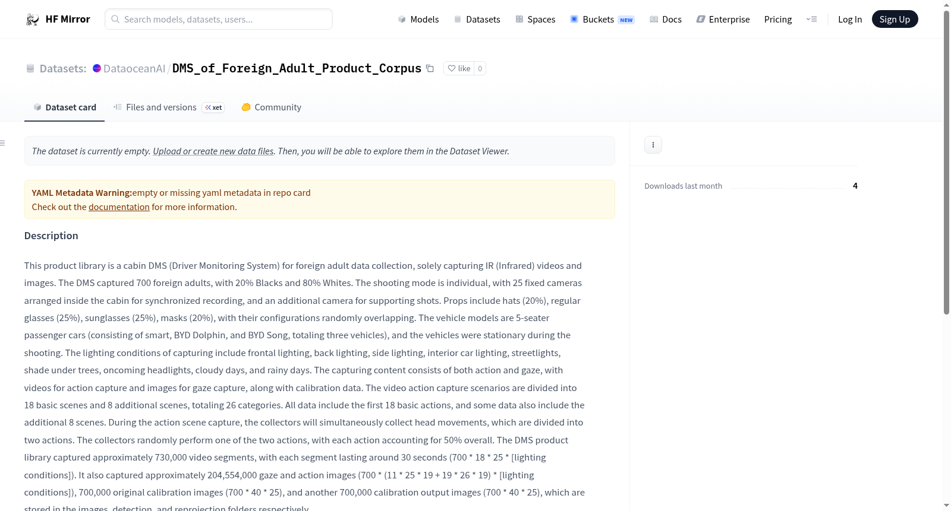Open the Docs page

[x=666, y=20]
